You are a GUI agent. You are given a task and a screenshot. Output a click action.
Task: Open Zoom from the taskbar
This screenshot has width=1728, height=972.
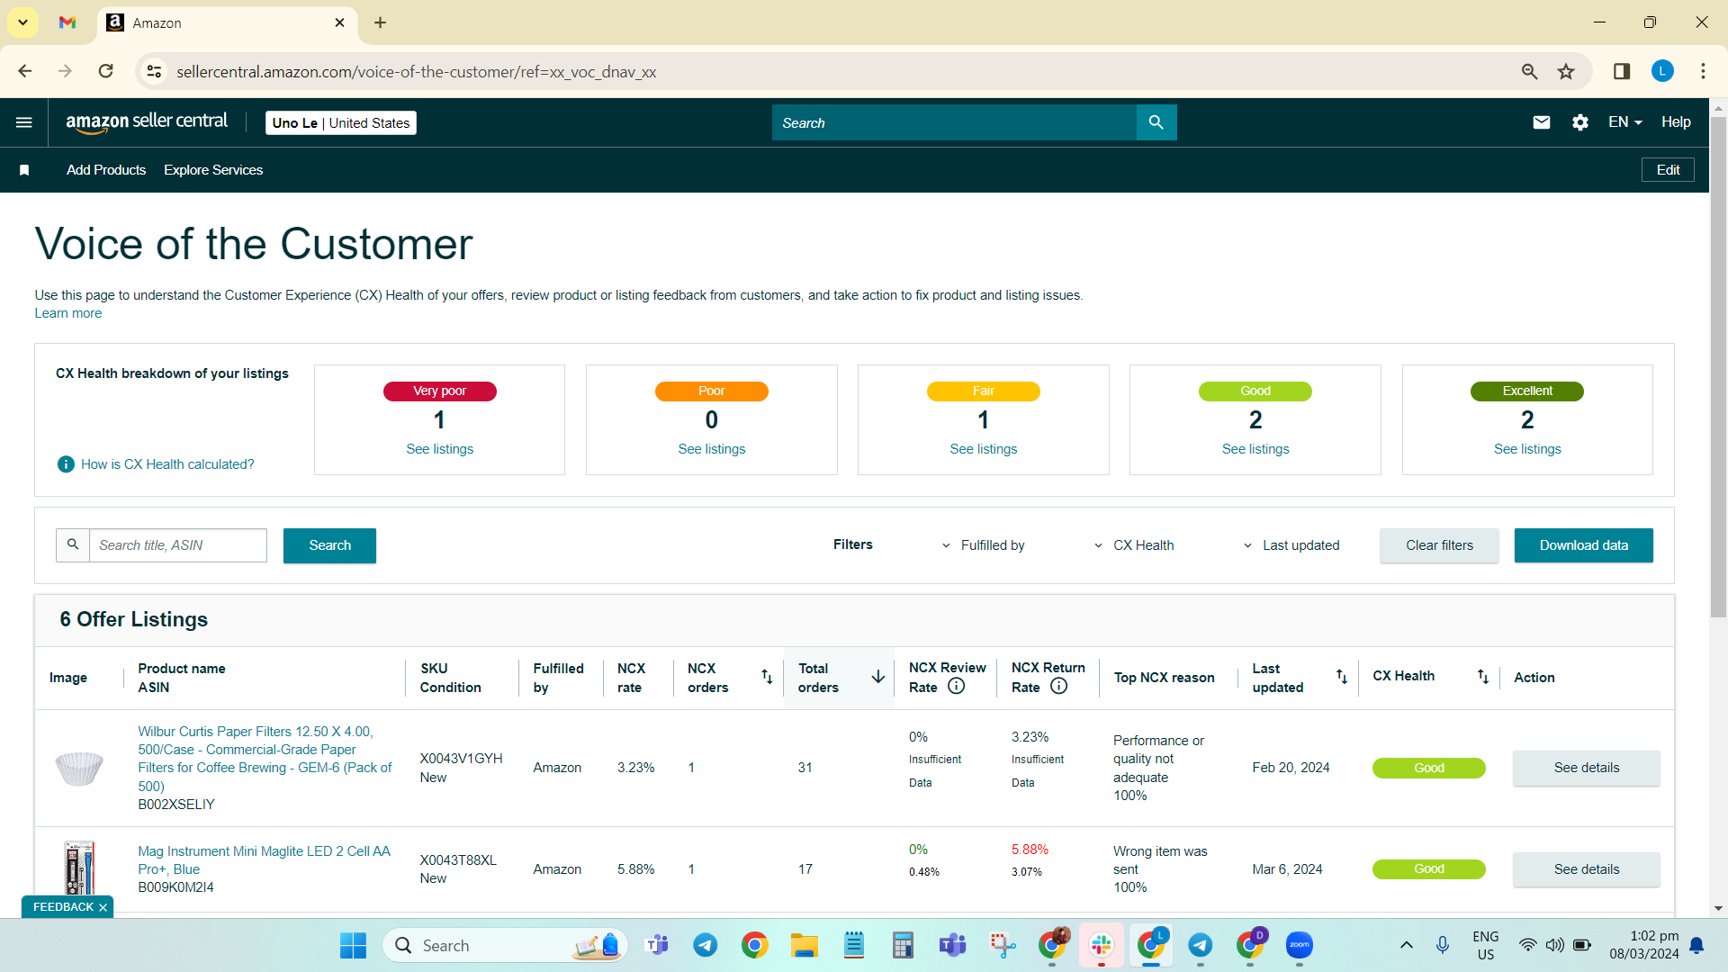pos(1299,945)
